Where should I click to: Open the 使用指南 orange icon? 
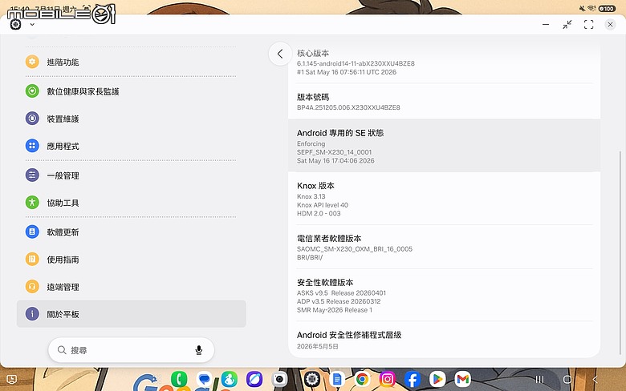pyautogui.click(x=32, y=259)
